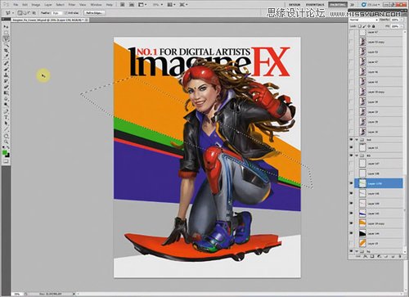Open the blending mode Normal dropdown

click(x=364, y=20)
